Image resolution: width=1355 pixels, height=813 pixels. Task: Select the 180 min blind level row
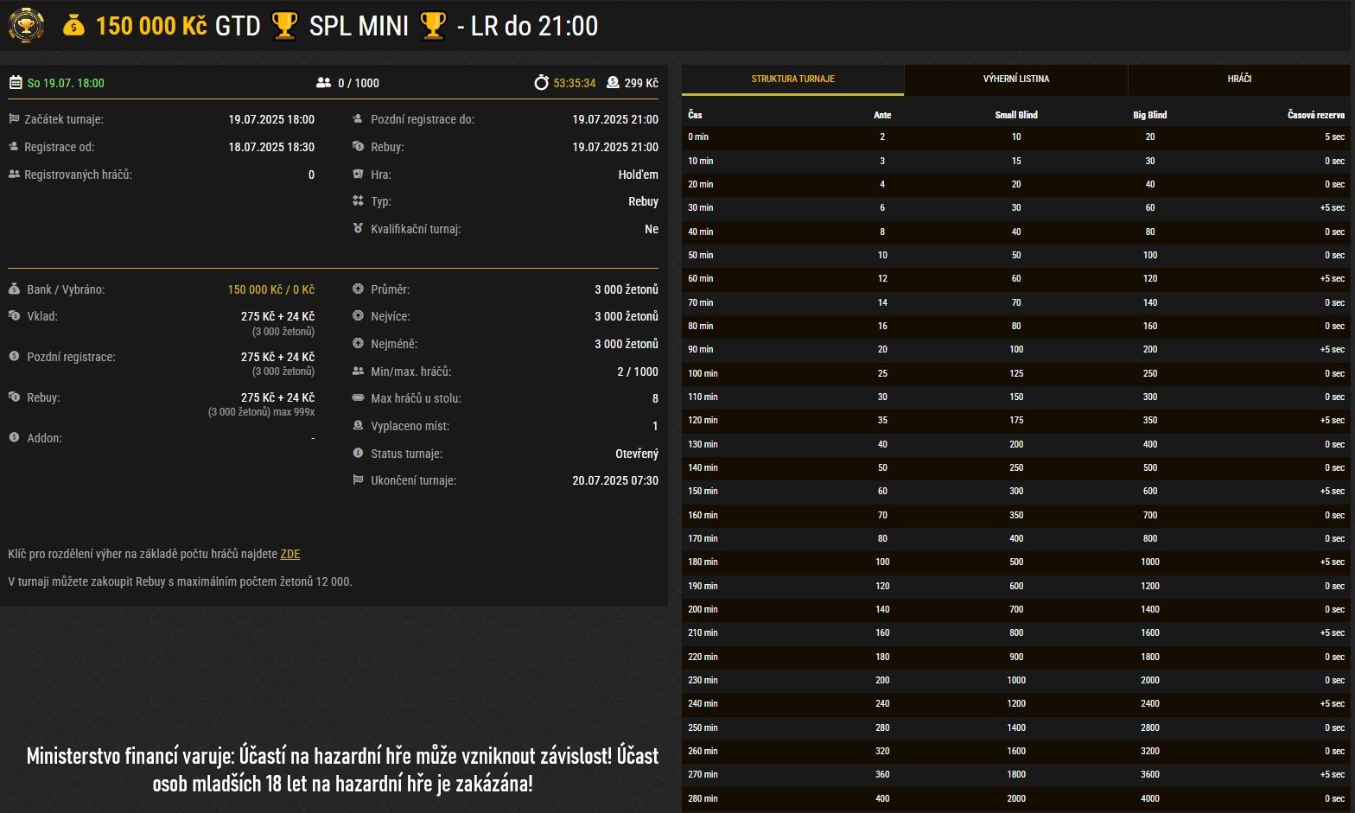pos(1016,562)
